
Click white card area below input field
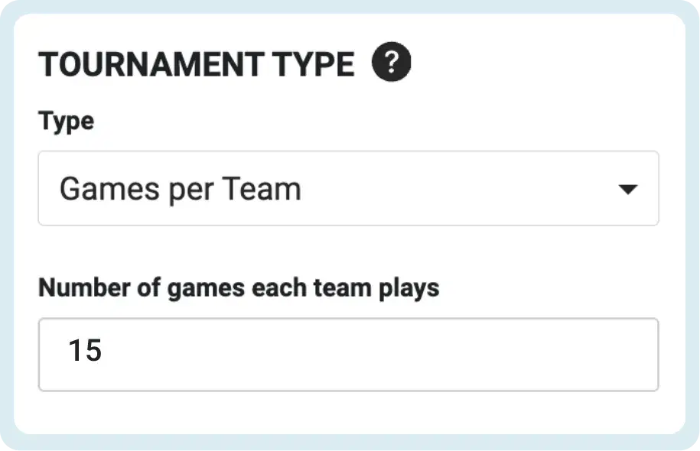348,413
